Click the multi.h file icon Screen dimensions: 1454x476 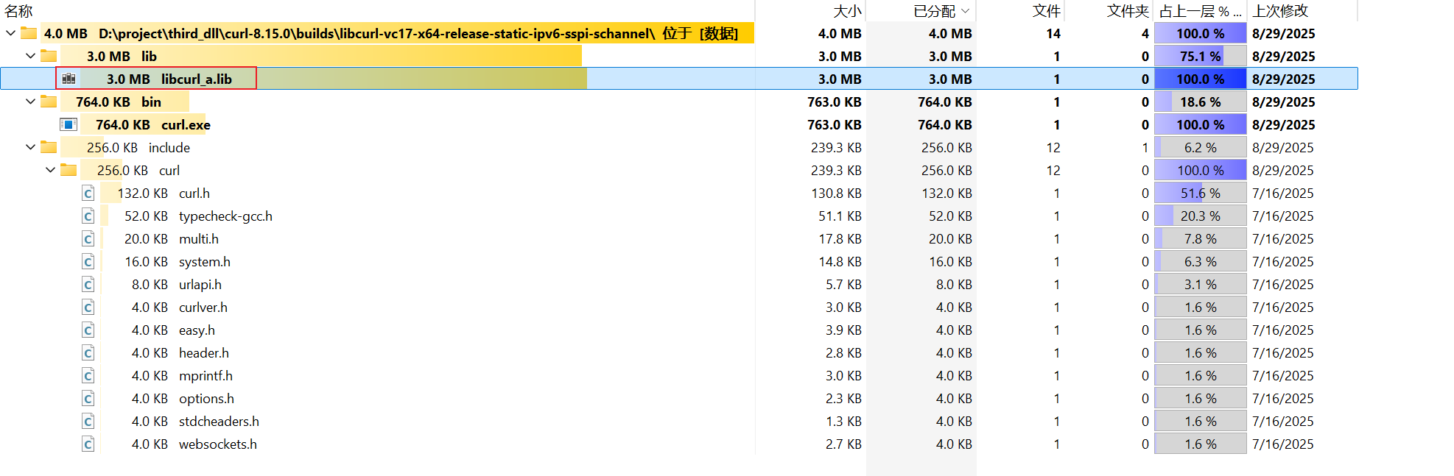(88, 238)
